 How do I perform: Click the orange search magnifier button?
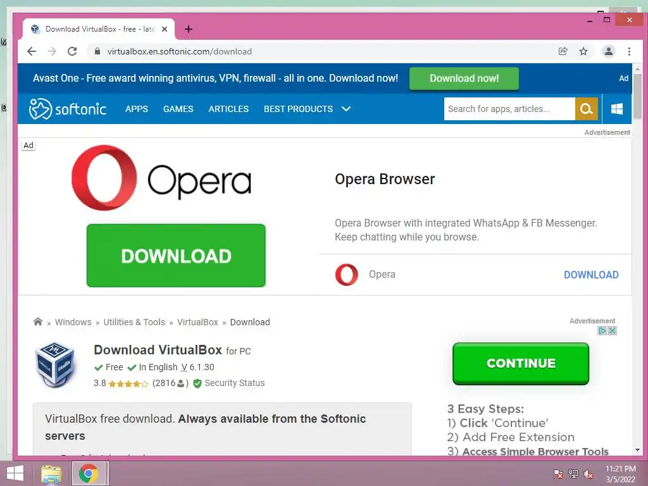coord(587,109)
